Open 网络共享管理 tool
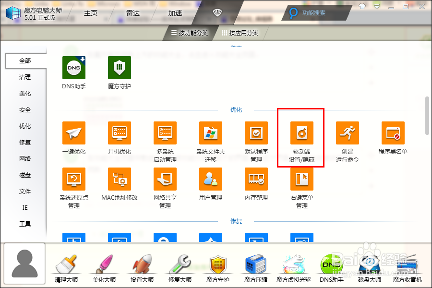The height and width of the screenshot is (288, 432). point(165,179)
